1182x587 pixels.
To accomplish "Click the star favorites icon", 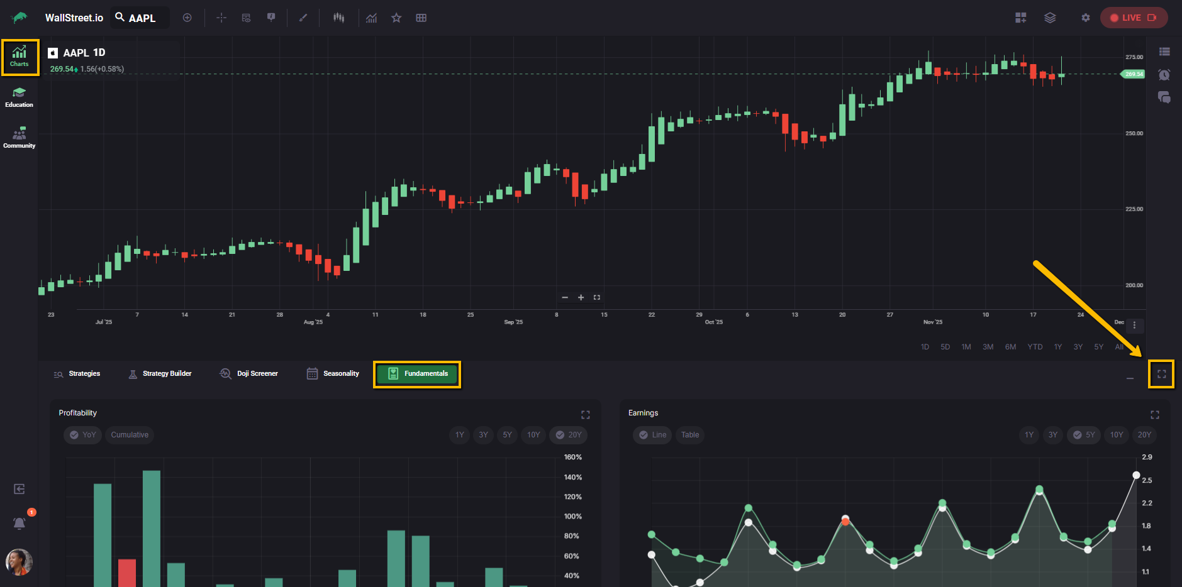I will click(x=396, y=18).
